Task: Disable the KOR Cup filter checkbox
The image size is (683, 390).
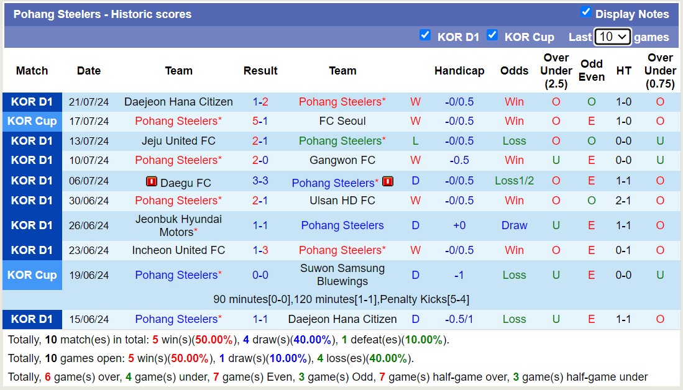Action: pos(492,35)
